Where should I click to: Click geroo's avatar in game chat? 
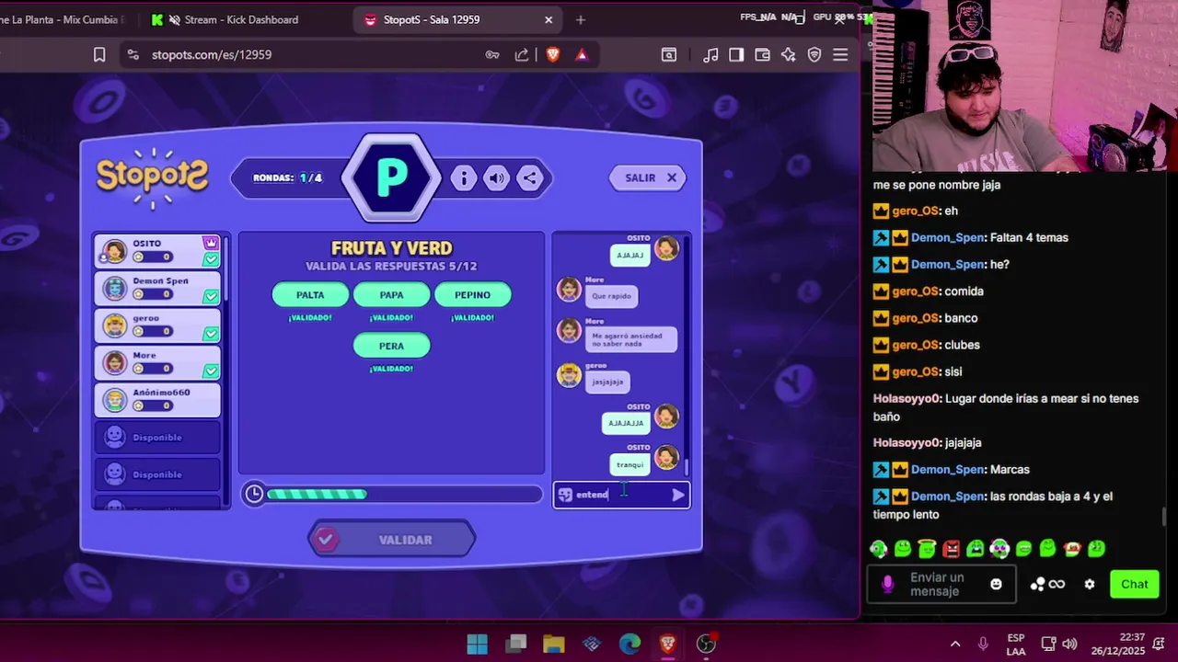(x=569, y=375)
